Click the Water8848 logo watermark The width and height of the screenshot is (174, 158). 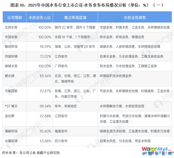pos(156,149)
